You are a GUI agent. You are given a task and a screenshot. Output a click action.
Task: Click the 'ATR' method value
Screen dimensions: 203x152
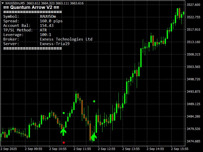tap(43, 30)
